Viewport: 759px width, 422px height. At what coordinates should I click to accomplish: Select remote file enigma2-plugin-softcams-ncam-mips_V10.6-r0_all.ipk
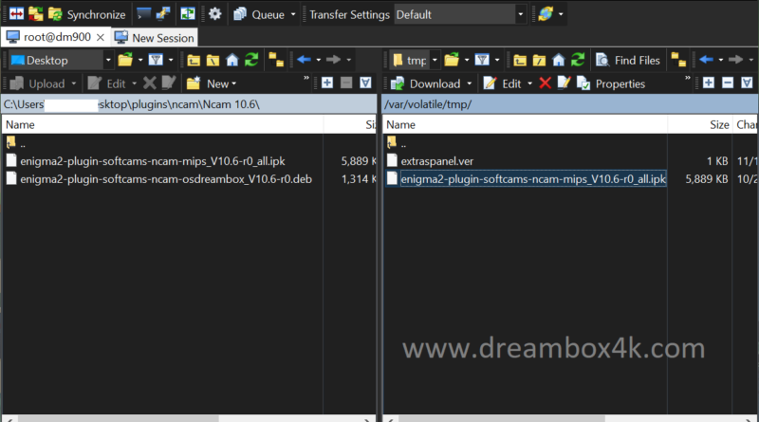coord(533,179)
